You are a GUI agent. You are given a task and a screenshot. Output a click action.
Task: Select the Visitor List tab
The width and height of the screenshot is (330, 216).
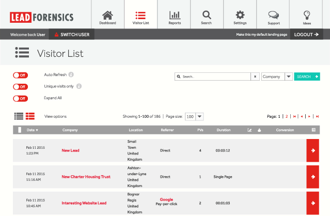tap(141, 15)
